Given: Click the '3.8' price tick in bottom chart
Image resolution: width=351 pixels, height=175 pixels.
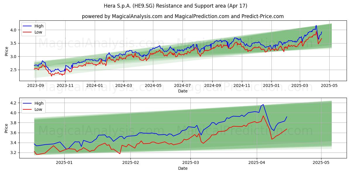Looking at the screenshot, I should [14, 123].
